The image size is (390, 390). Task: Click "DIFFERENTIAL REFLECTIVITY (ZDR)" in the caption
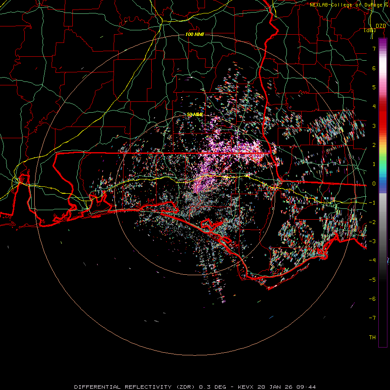136,387
